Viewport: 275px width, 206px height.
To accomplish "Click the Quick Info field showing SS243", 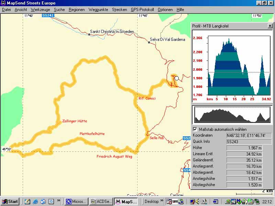I will coord(249,141).
